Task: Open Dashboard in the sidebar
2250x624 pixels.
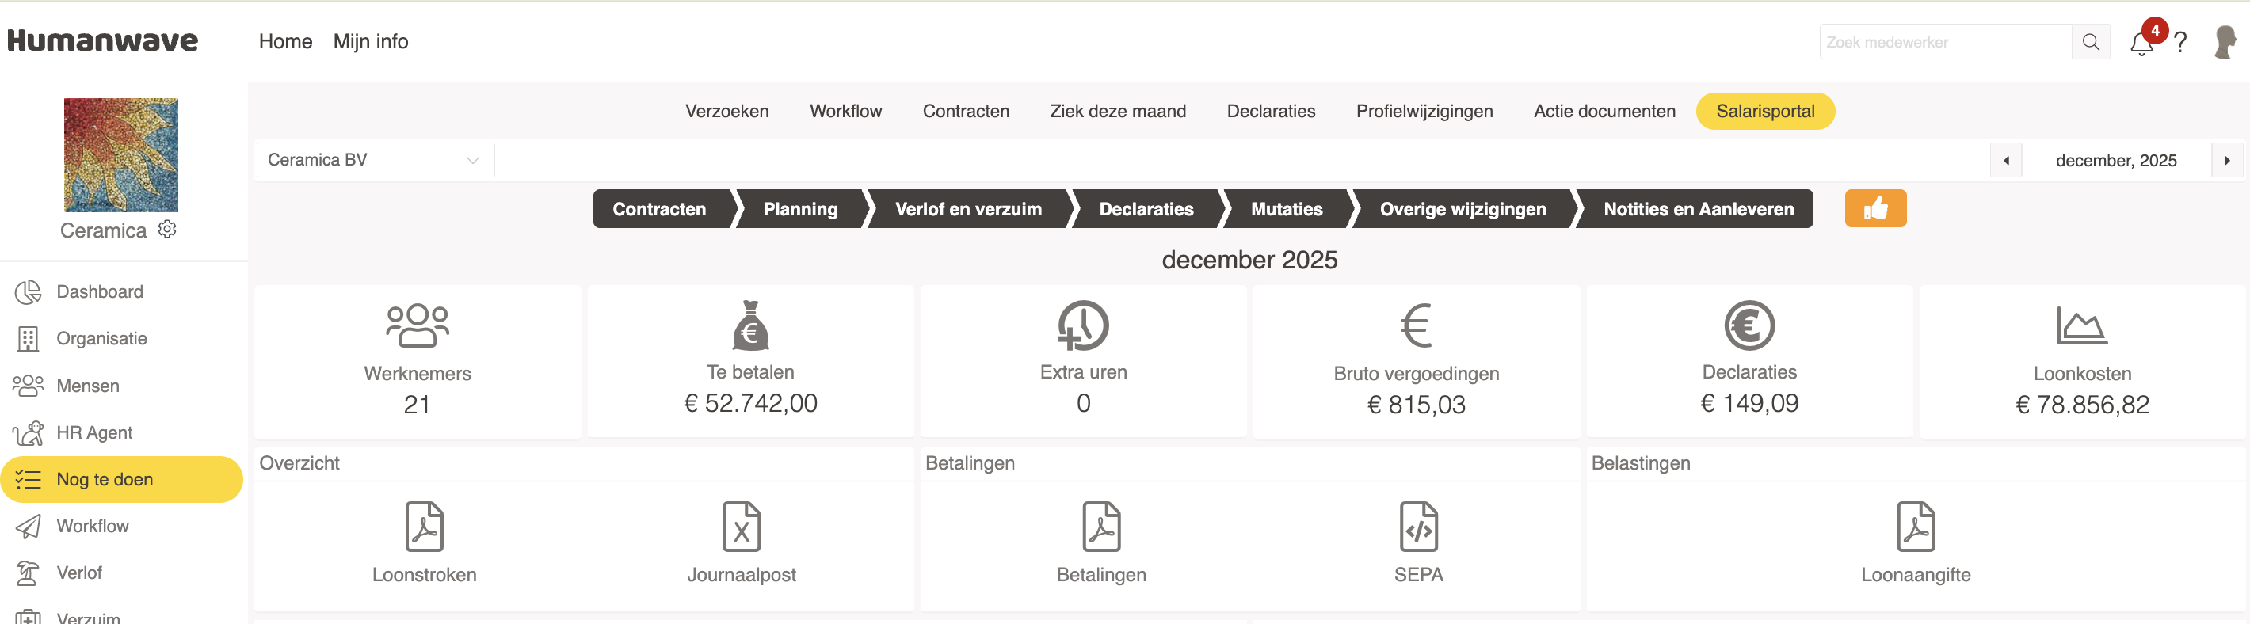Action: coord(99,291)
